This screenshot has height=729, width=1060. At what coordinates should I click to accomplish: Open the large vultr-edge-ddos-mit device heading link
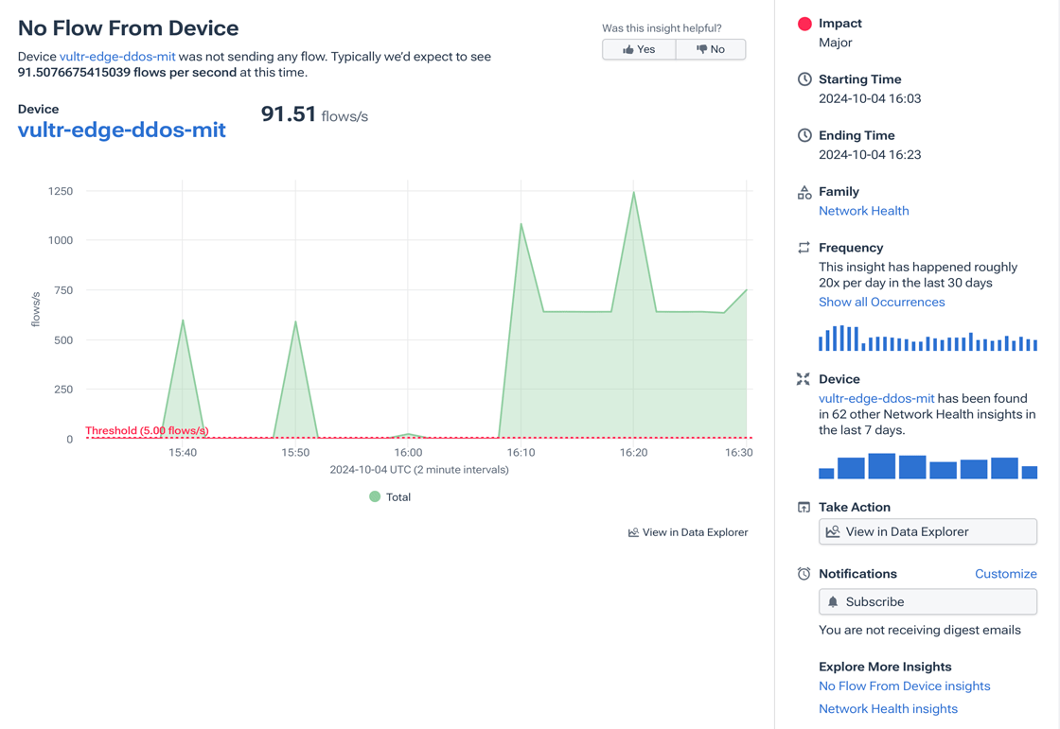[122, 130]
